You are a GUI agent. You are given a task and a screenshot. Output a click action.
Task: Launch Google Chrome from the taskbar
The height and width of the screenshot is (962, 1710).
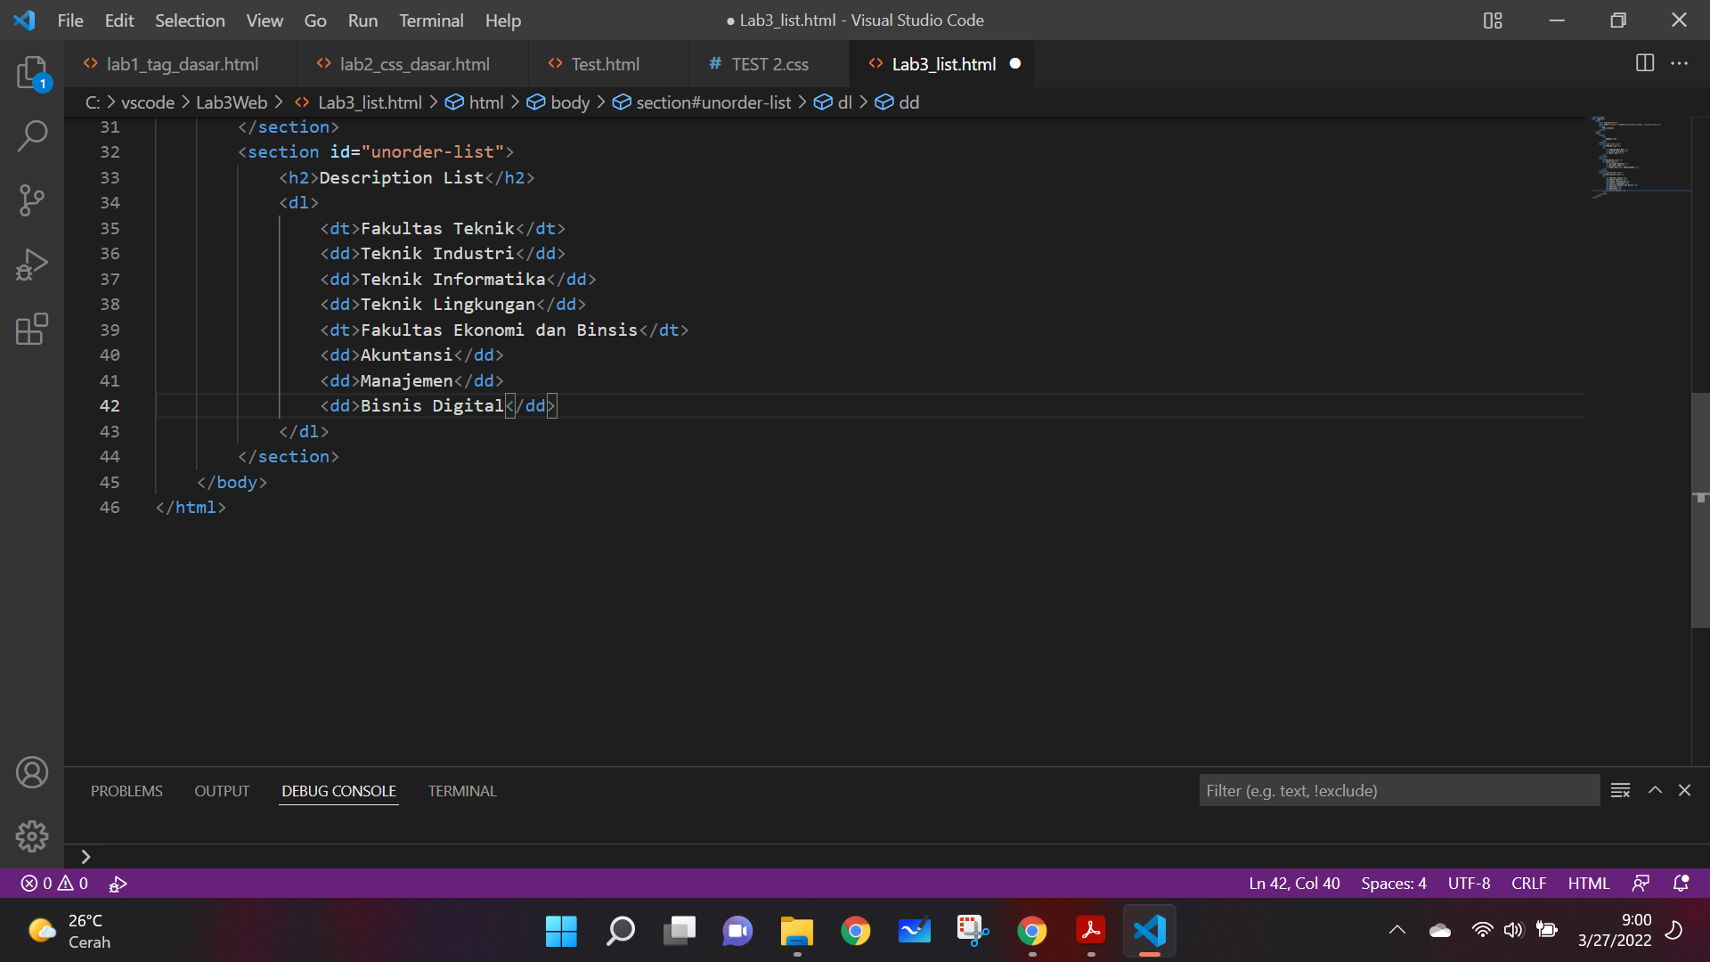click(855, 931)
